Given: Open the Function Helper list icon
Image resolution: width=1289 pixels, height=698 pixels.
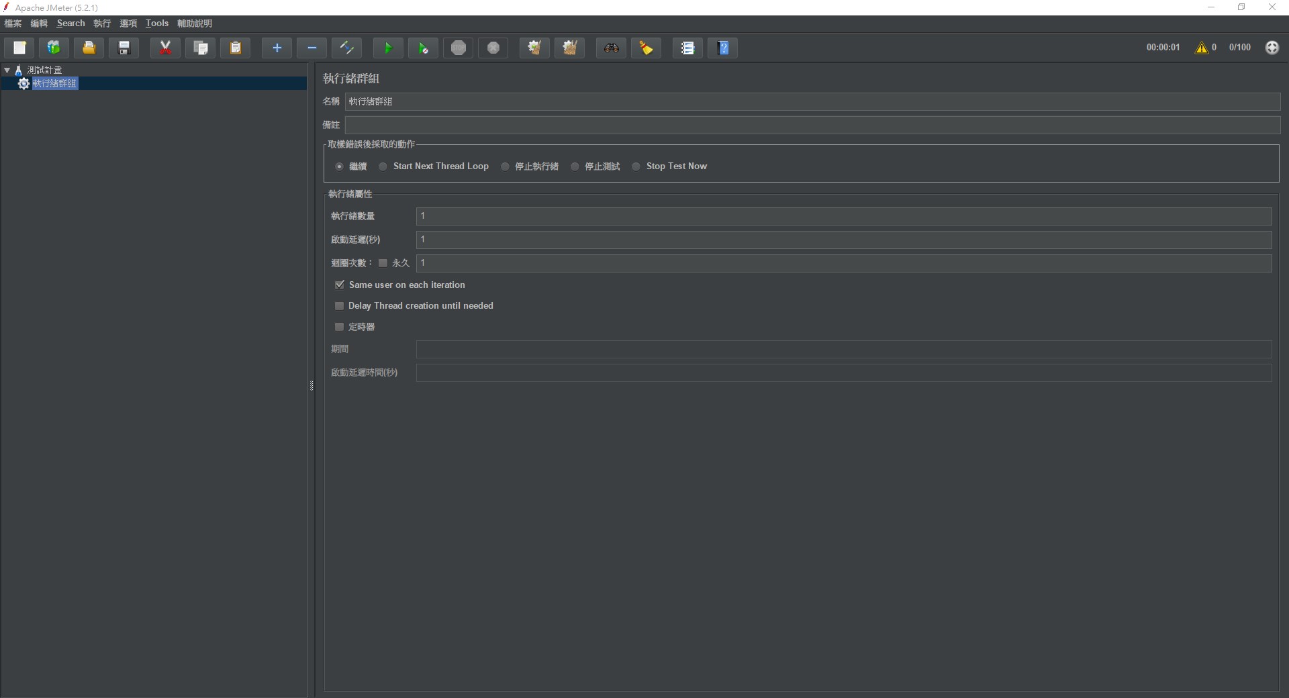Looking at the screenshot, I should point(687,48).
